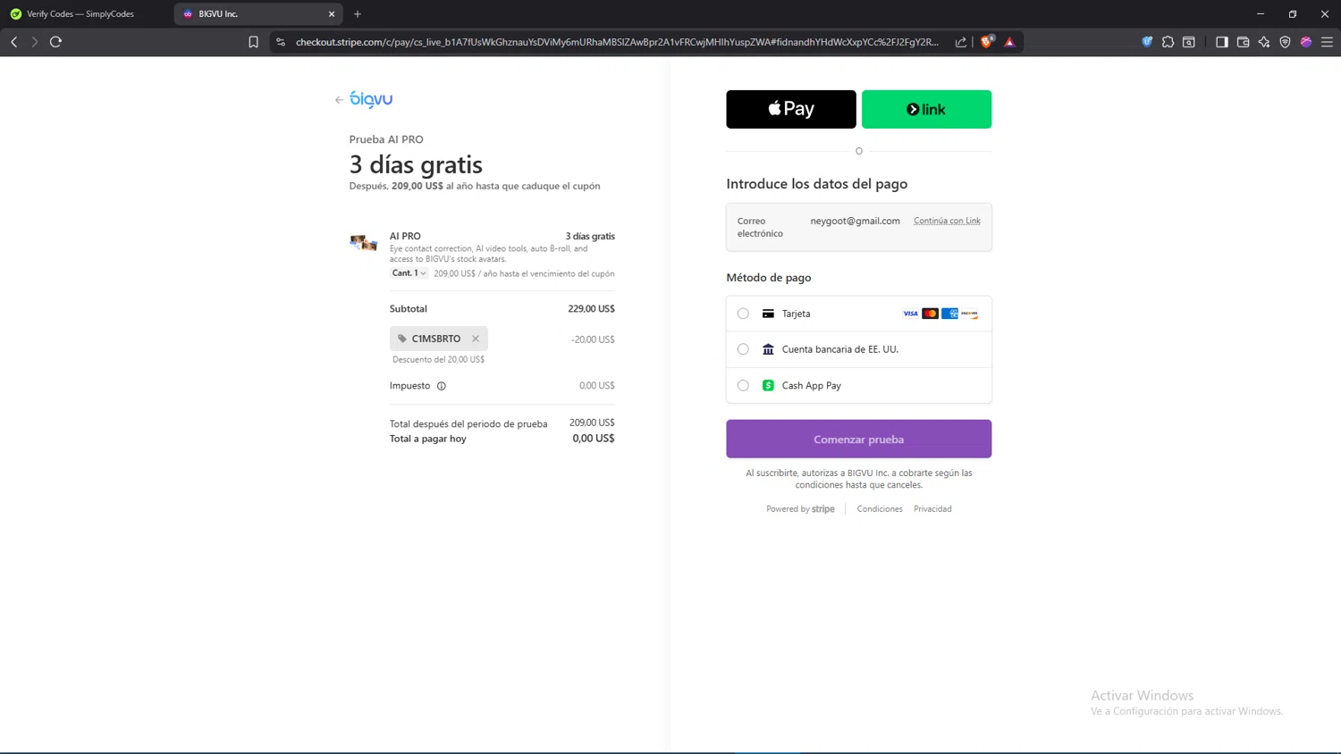Click the 3 días gratis heading
Screen dimensions: 1341x754
(416, 164)
